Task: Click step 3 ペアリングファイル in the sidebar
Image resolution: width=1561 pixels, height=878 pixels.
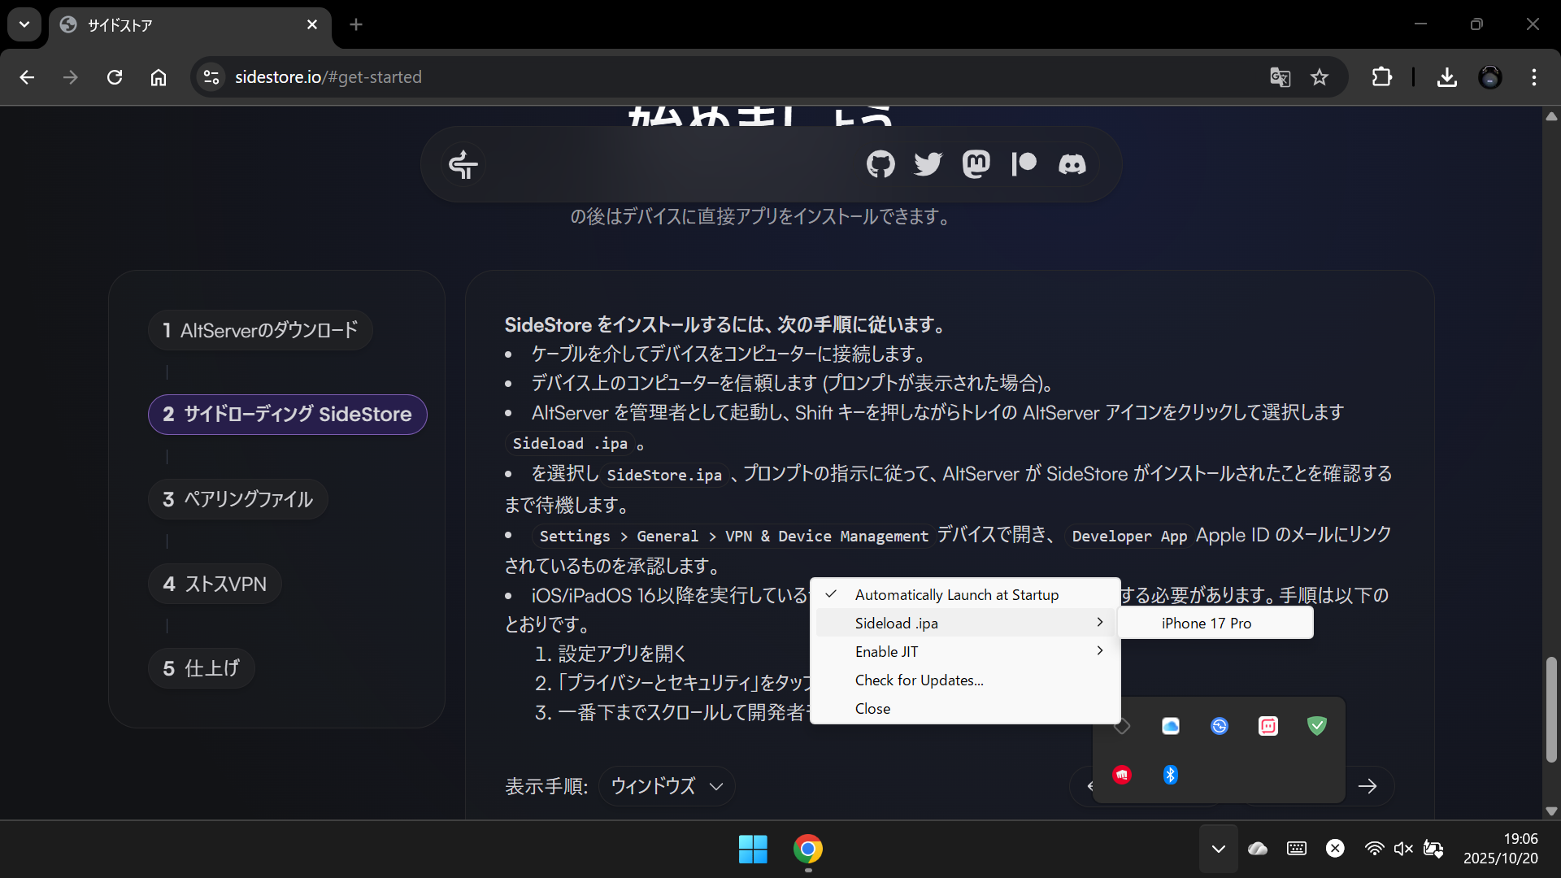Action: [237, 499]
